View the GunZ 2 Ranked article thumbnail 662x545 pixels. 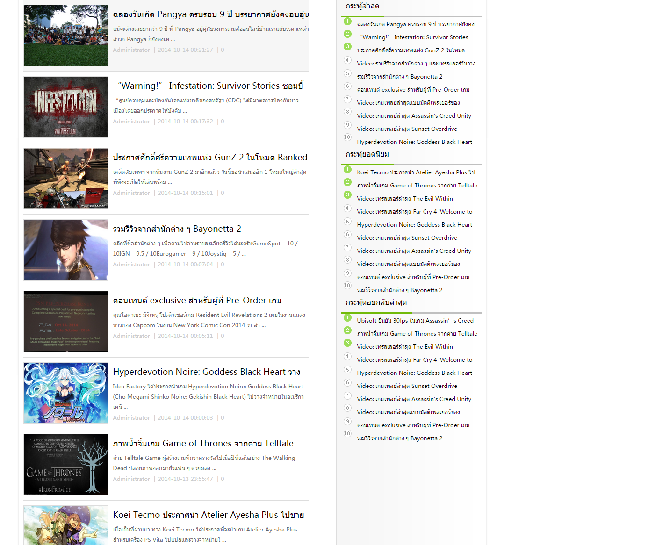click(x=66, y=179)
